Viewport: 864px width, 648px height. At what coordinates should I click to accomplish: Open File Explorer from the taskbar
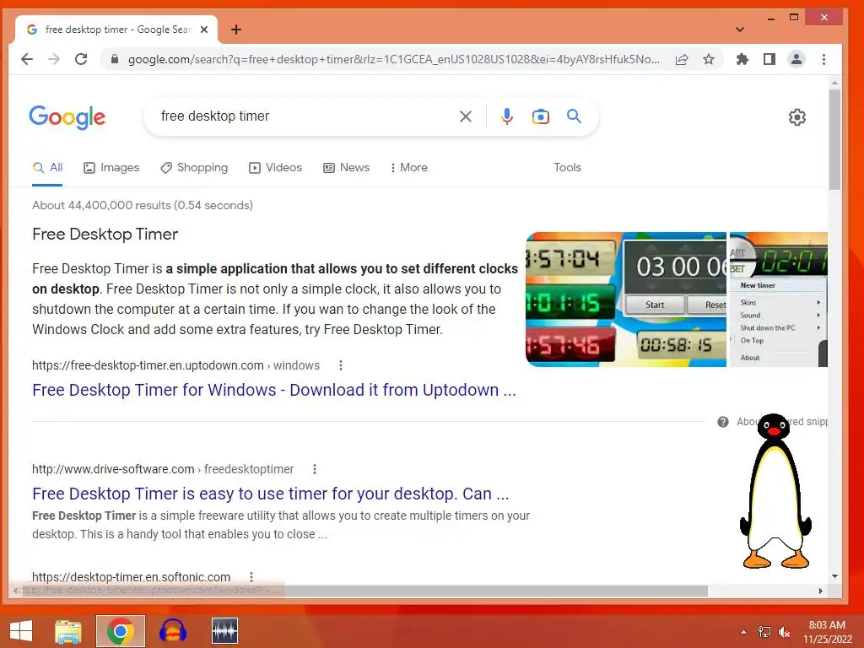67,631
